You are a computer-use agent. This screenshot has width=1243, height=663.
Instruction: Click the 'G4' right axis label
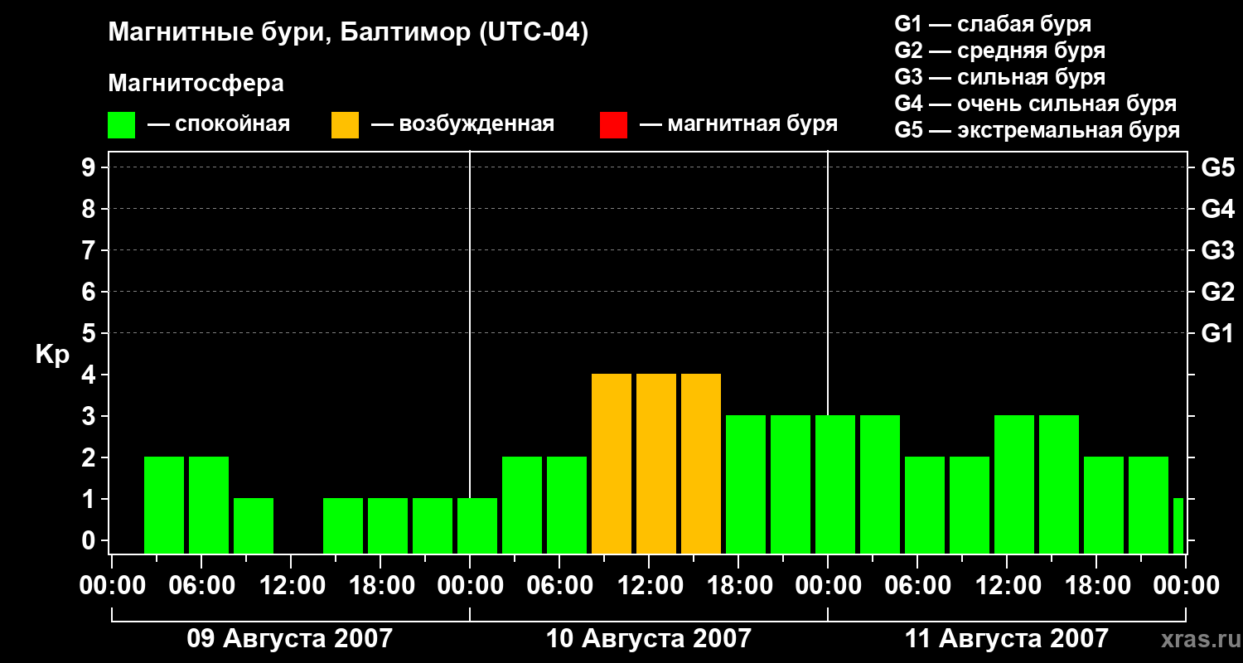point(1217,210)
